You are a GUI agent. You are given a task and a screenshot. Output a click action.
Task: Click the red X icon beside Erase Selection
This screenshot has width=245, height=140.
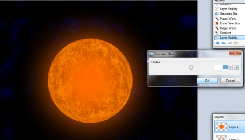[217, 23]
